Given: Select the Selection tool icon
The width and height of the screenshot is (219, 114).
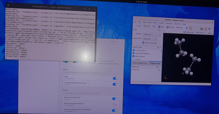Looking at the screenshot, I should pyautogui.click(x=194, y=28).
